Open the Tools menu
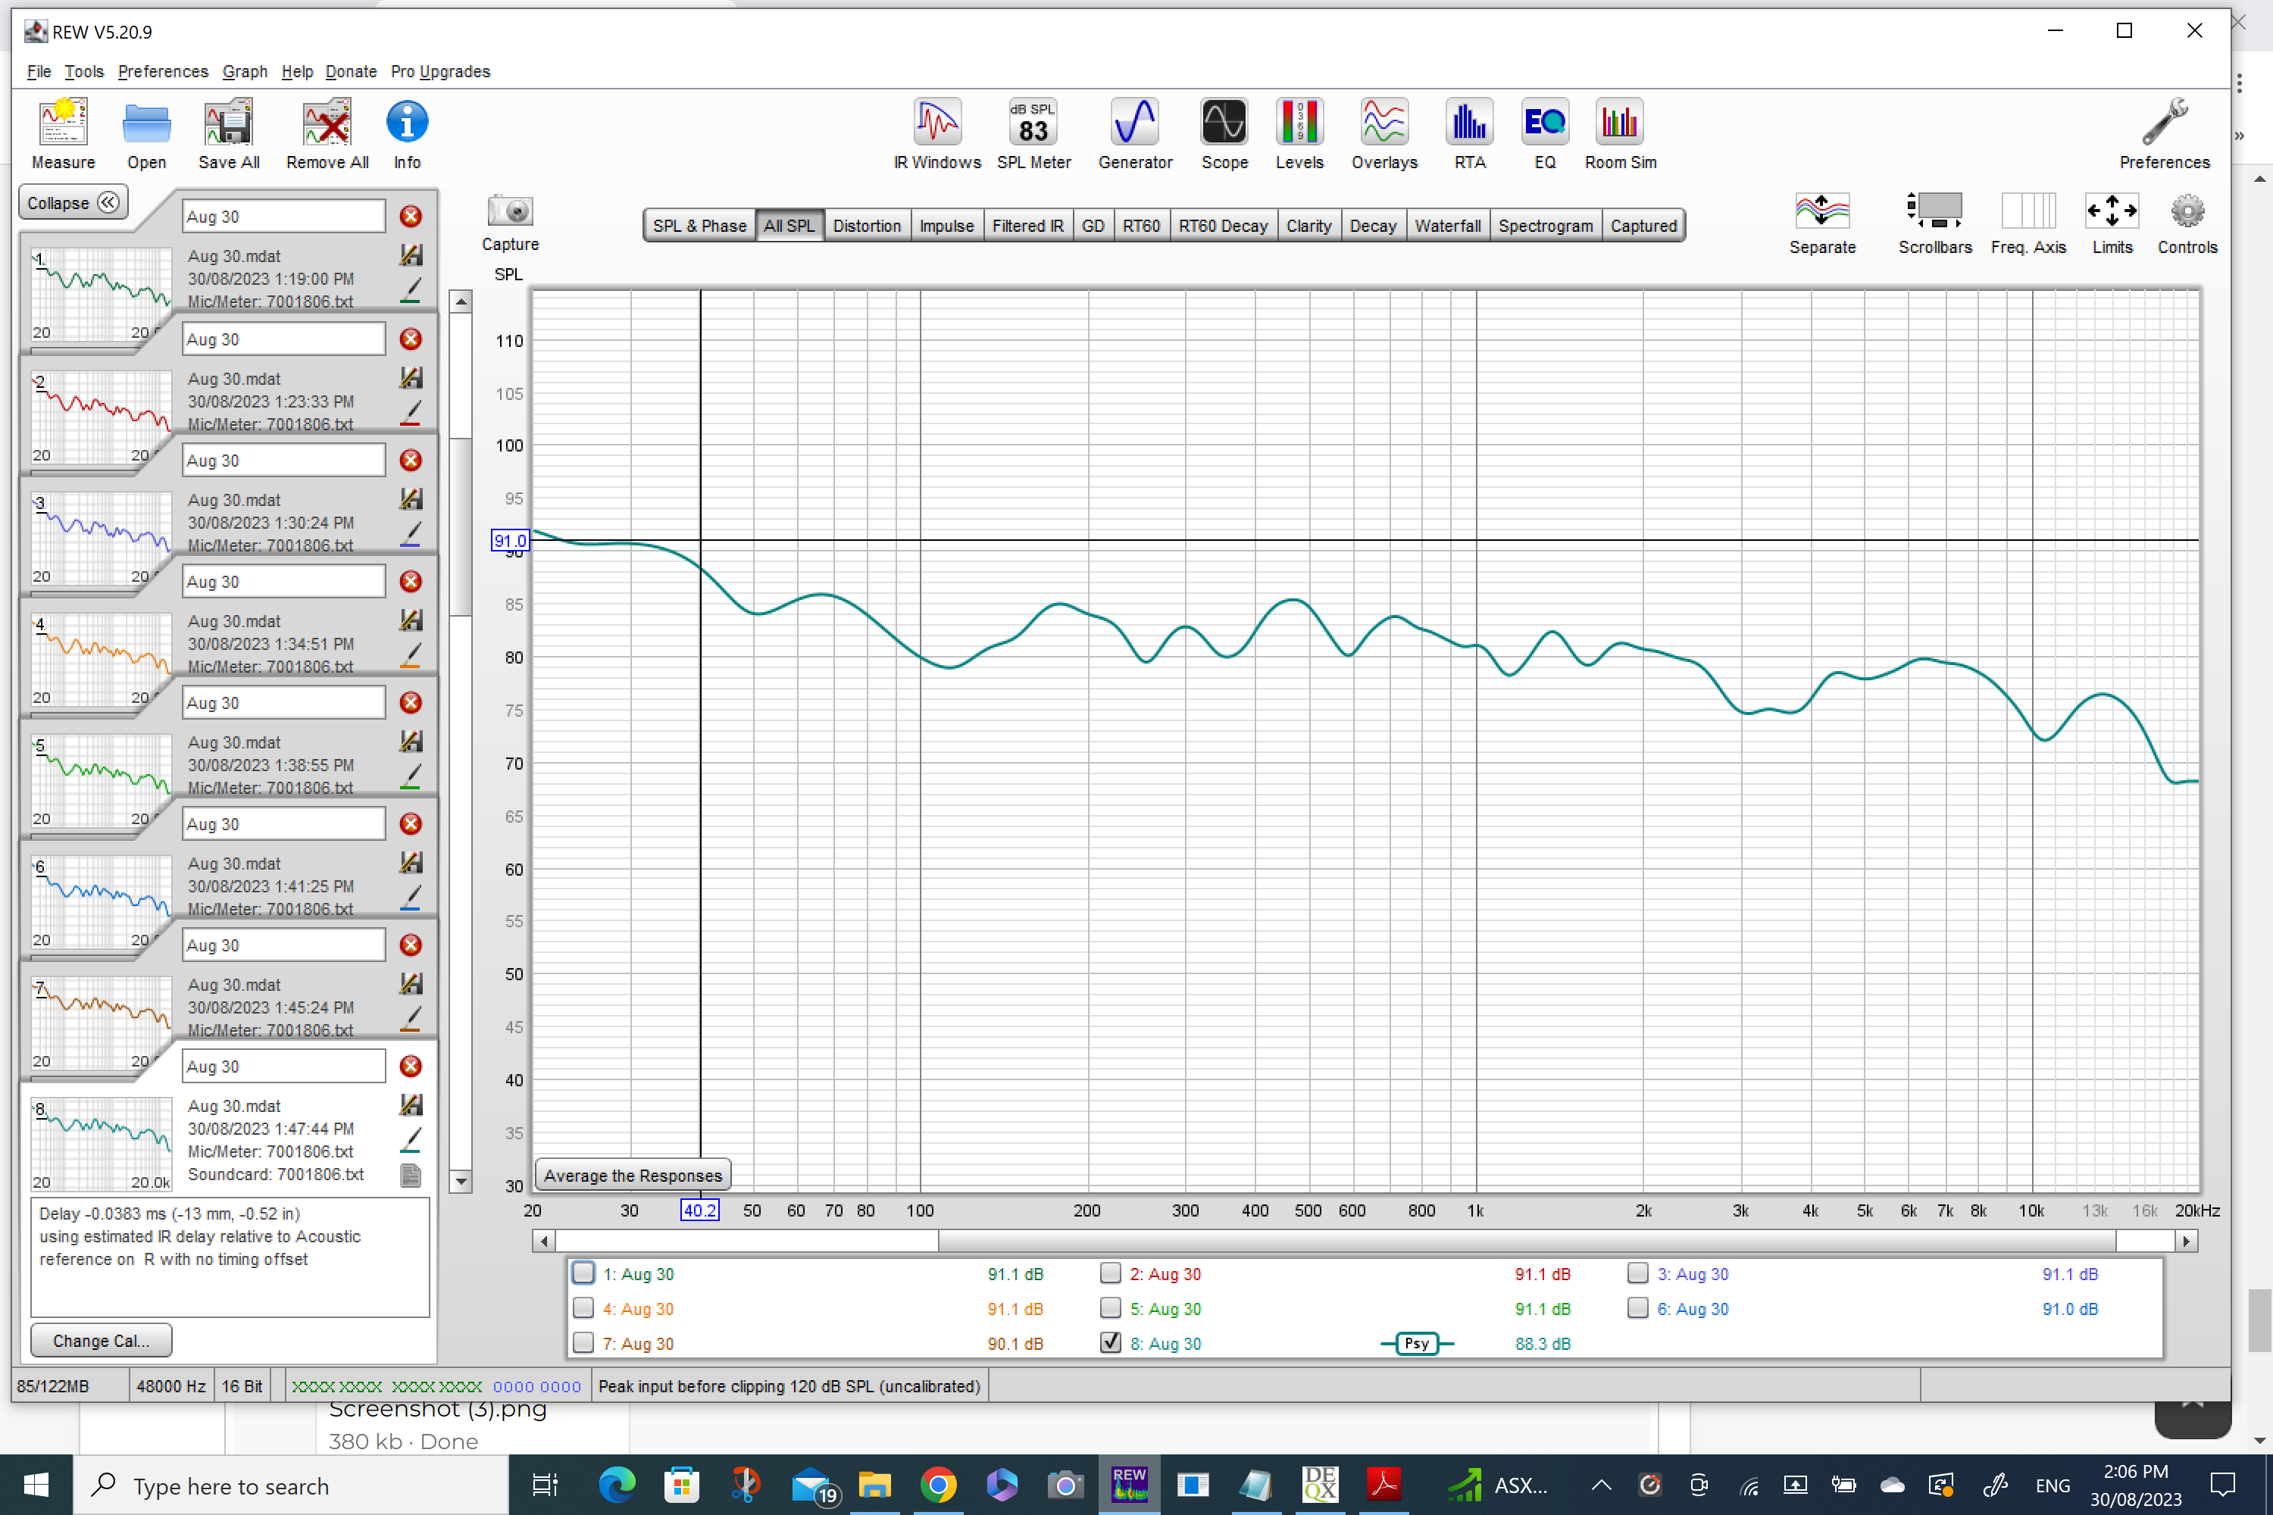 coord(84,71)
